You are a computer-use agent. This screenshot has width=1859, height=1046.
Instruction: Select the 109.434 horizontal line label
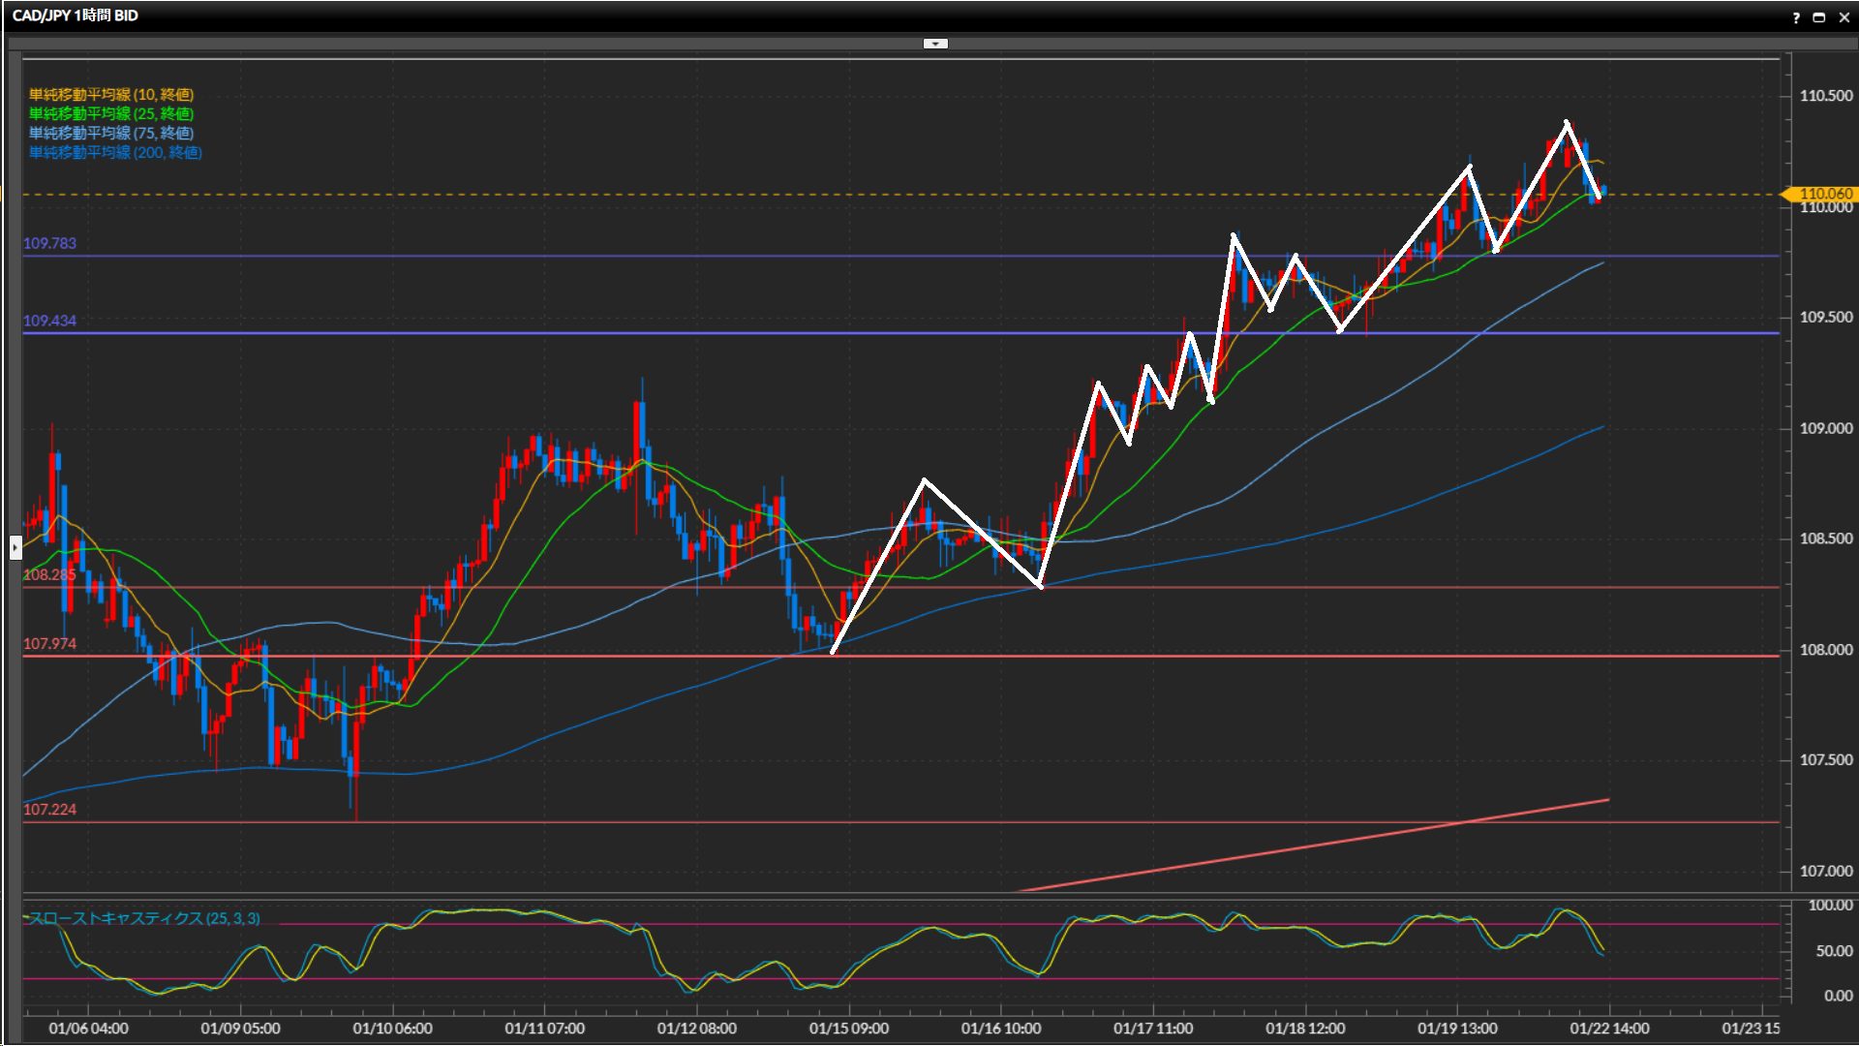[x=49, y=321]
